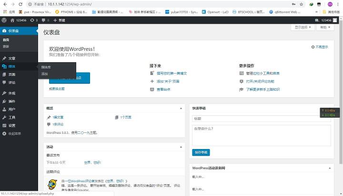343x196 pixels.
Task: Expand the Help 帮助 dropdown
Action: coord(325,27)
